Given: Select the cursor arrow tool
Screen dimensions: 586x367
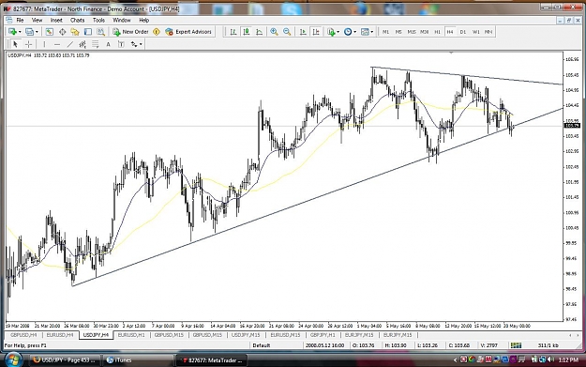Looking at the screenshot, I should (15, 44).
